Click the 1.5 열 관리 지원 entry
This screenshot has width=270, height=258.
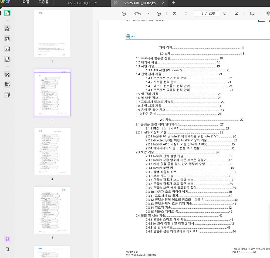(x=178, y=94)
